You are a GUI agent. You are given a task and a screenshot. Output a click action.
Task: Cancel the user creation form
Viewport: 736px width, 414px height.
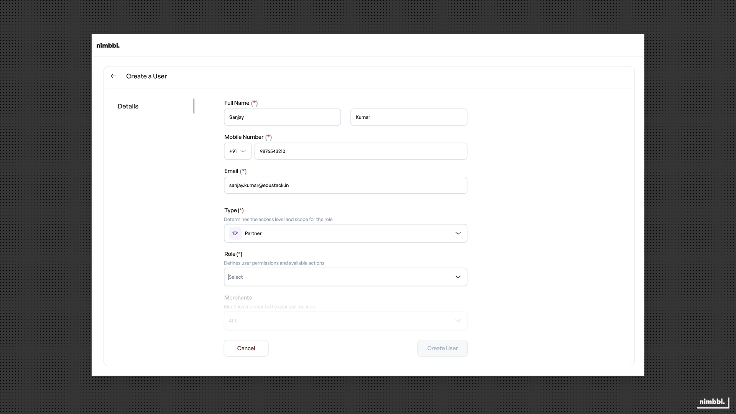tap(246, 348)
